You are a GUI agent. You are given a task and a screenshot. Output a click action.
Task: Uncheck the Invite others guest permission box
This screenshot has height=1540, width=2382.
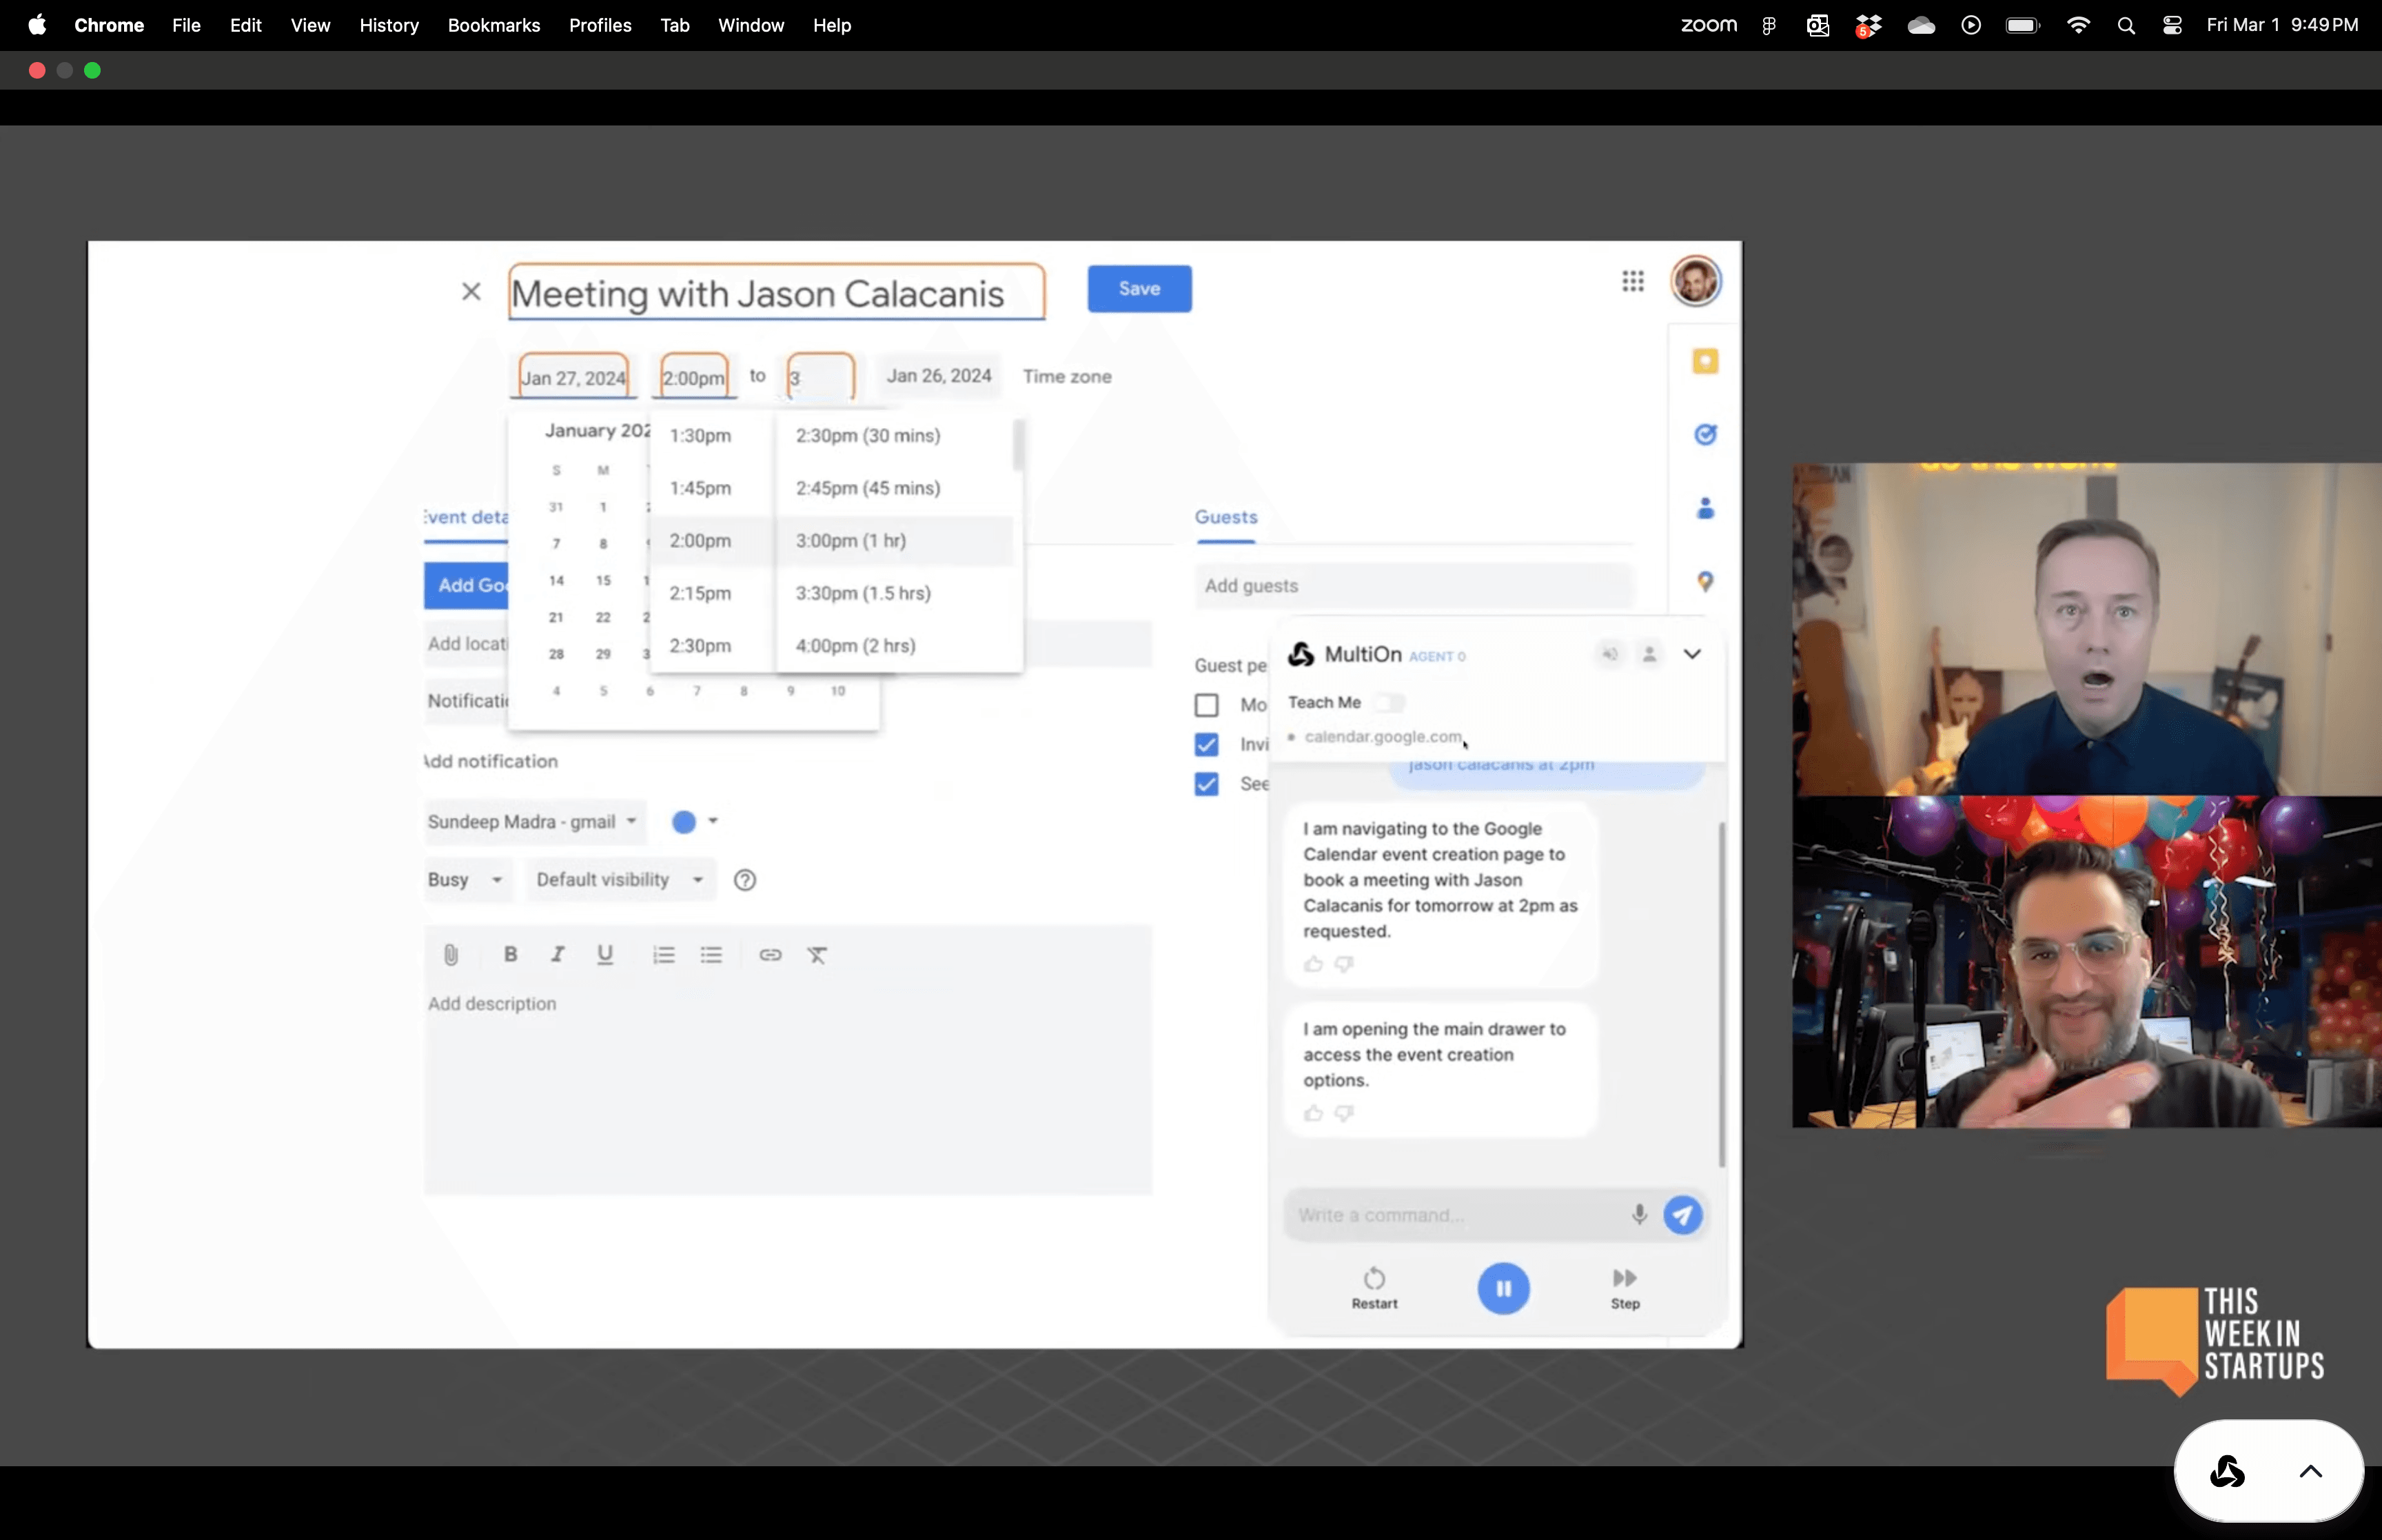1206,744
